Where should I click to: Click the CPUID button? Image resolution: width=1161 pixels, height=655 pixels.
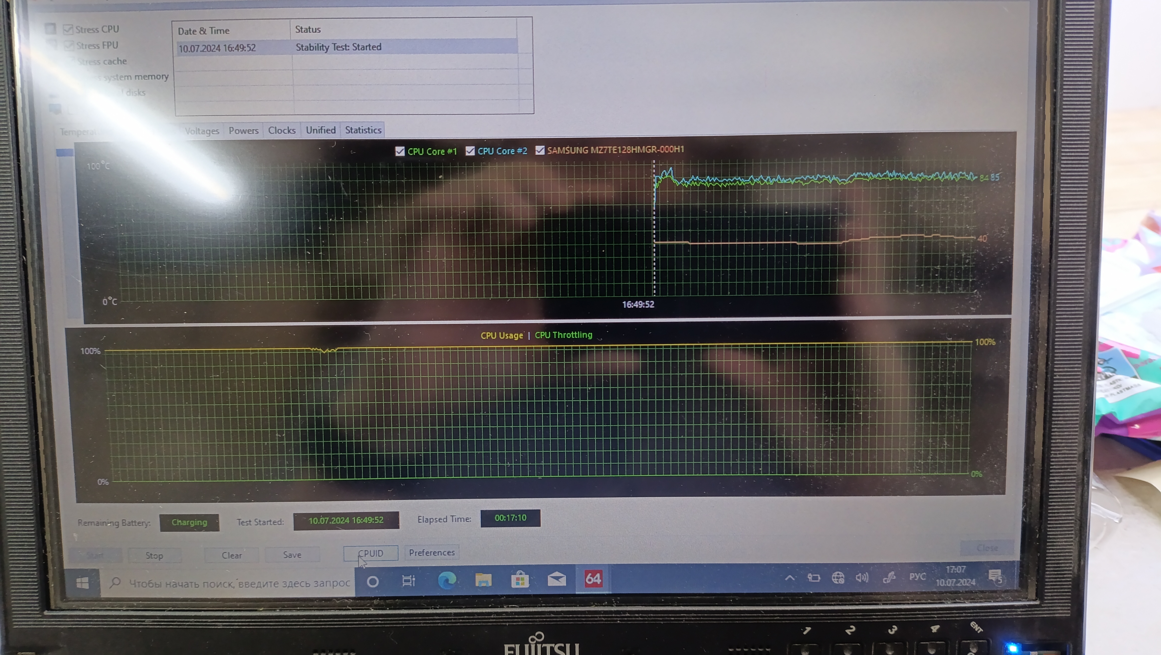click(x=371, y=553)
